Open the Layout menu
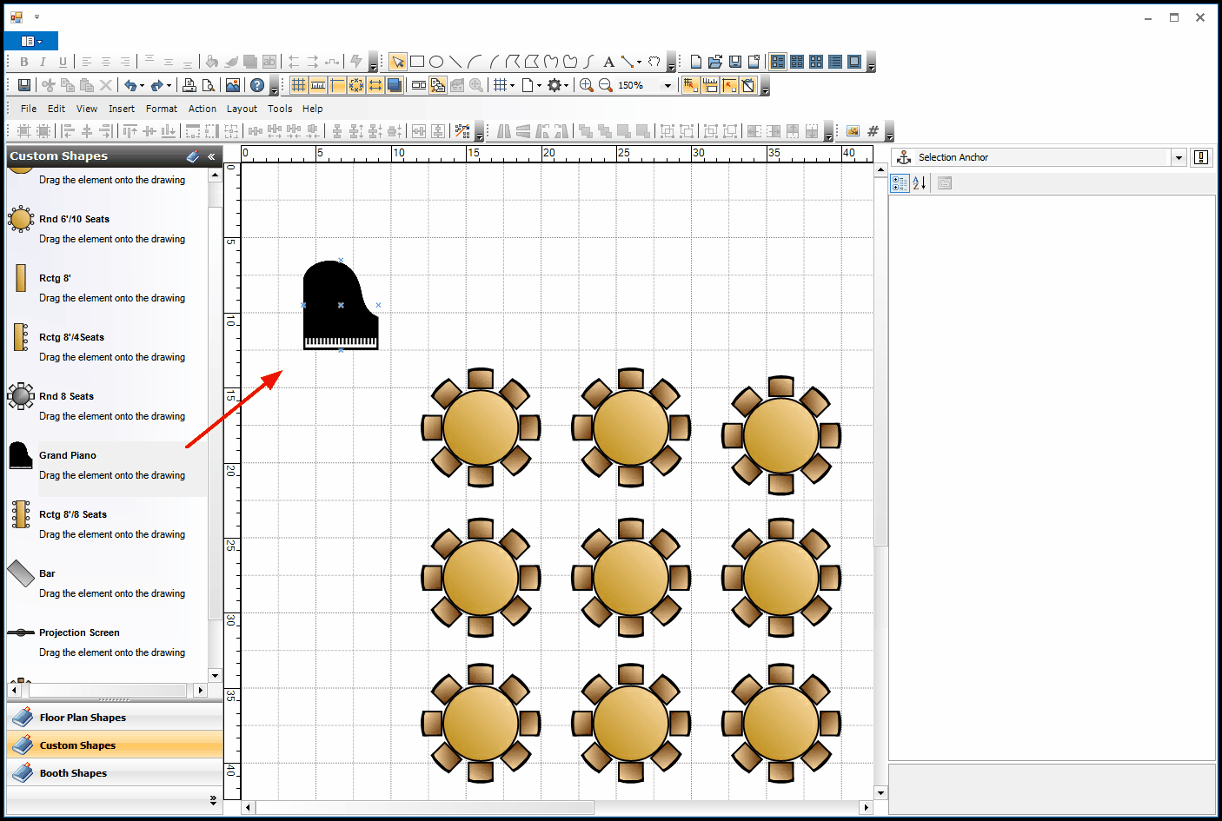Viewport: 1222px width, 821px height. coord(242,109)
